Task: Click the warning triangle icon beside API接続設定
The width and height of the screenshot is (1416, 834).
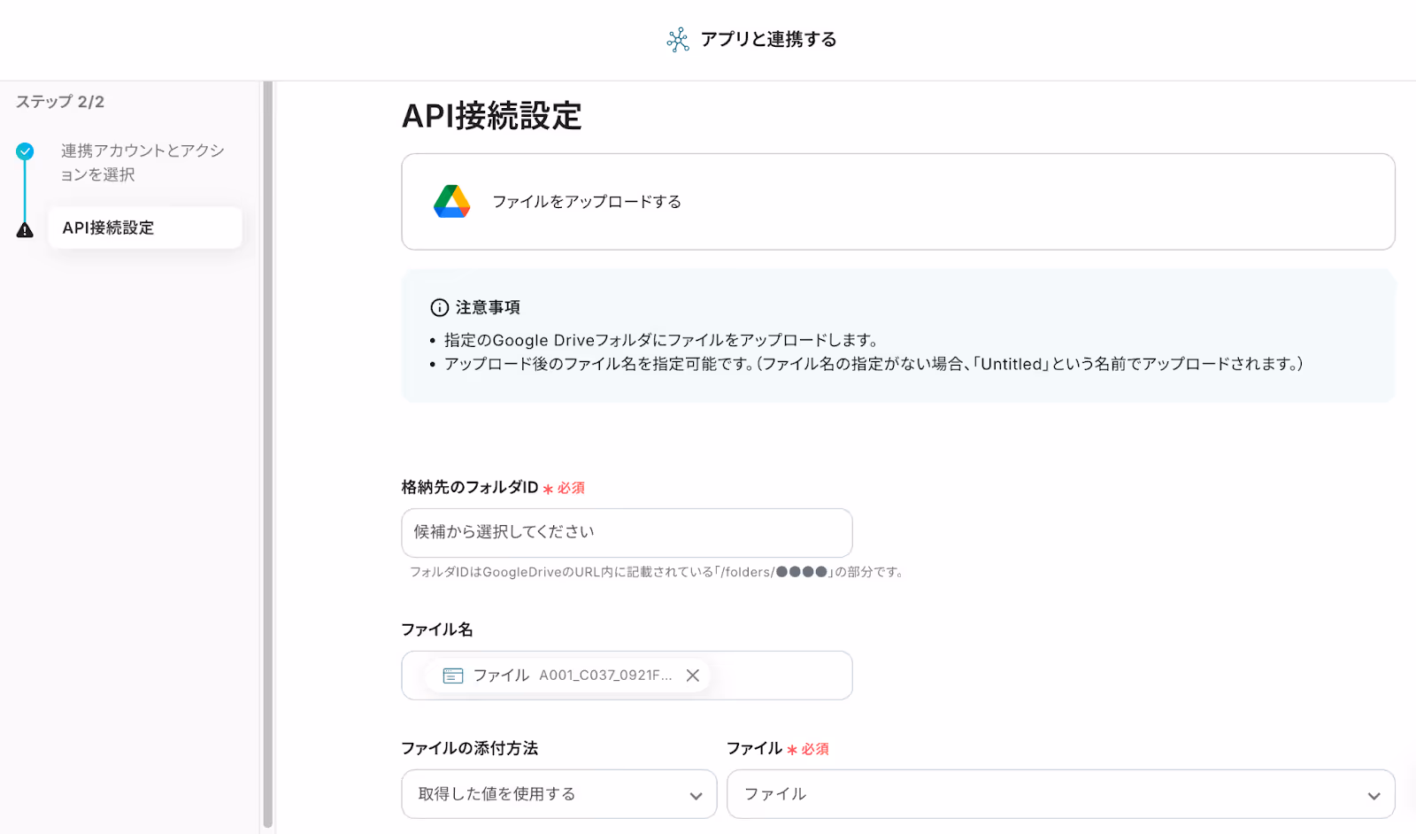Action: pyautogui.click(x=25, y=230)
